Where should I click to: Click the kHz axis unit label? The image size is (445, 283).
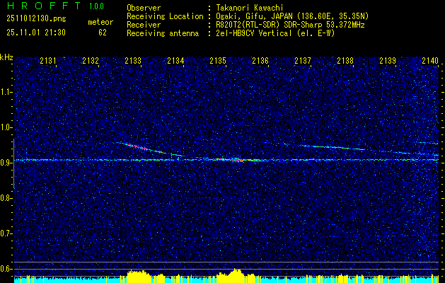[6, 57]
